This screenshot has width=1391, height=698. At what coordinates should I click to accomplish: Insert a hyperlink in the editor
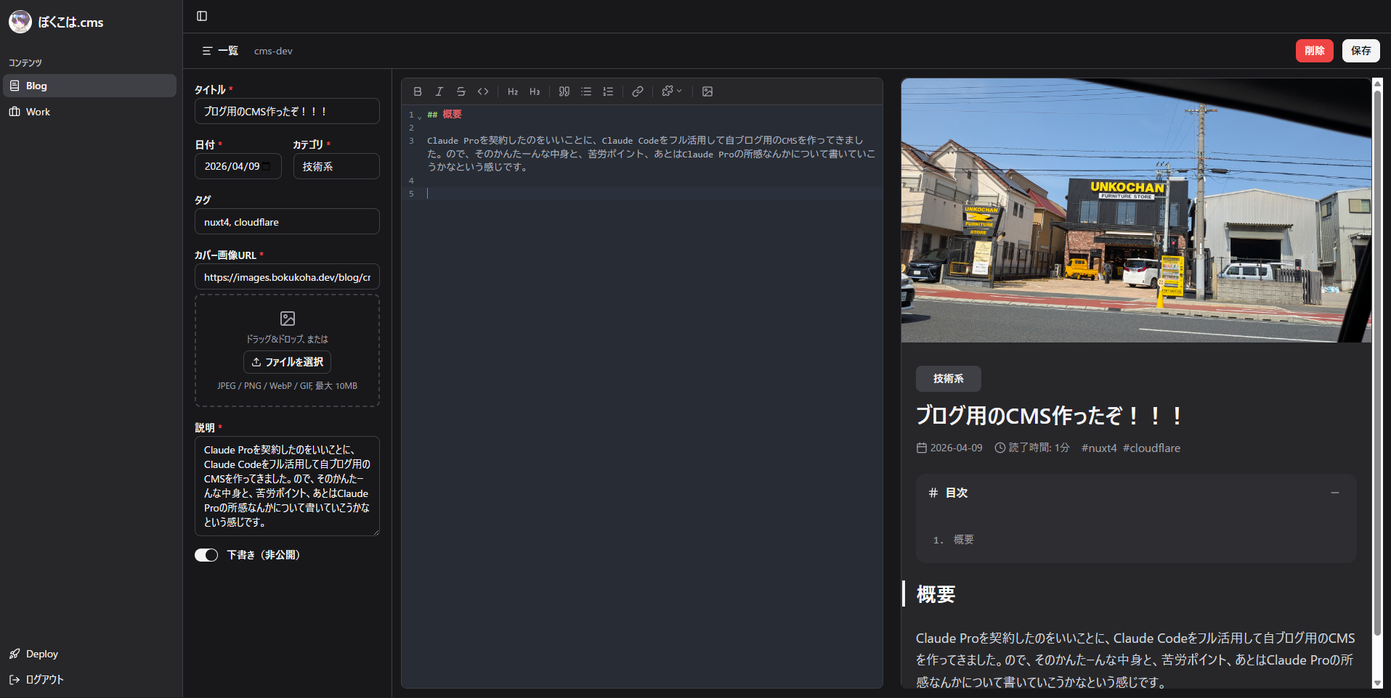638,91
